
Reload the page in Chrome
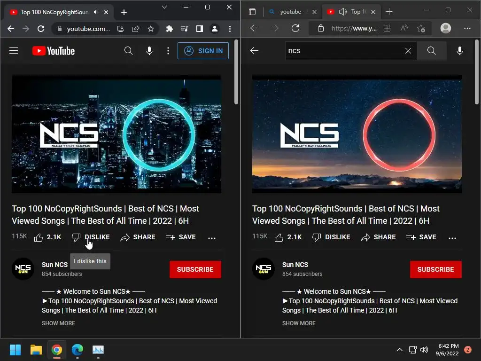[41, 29]
